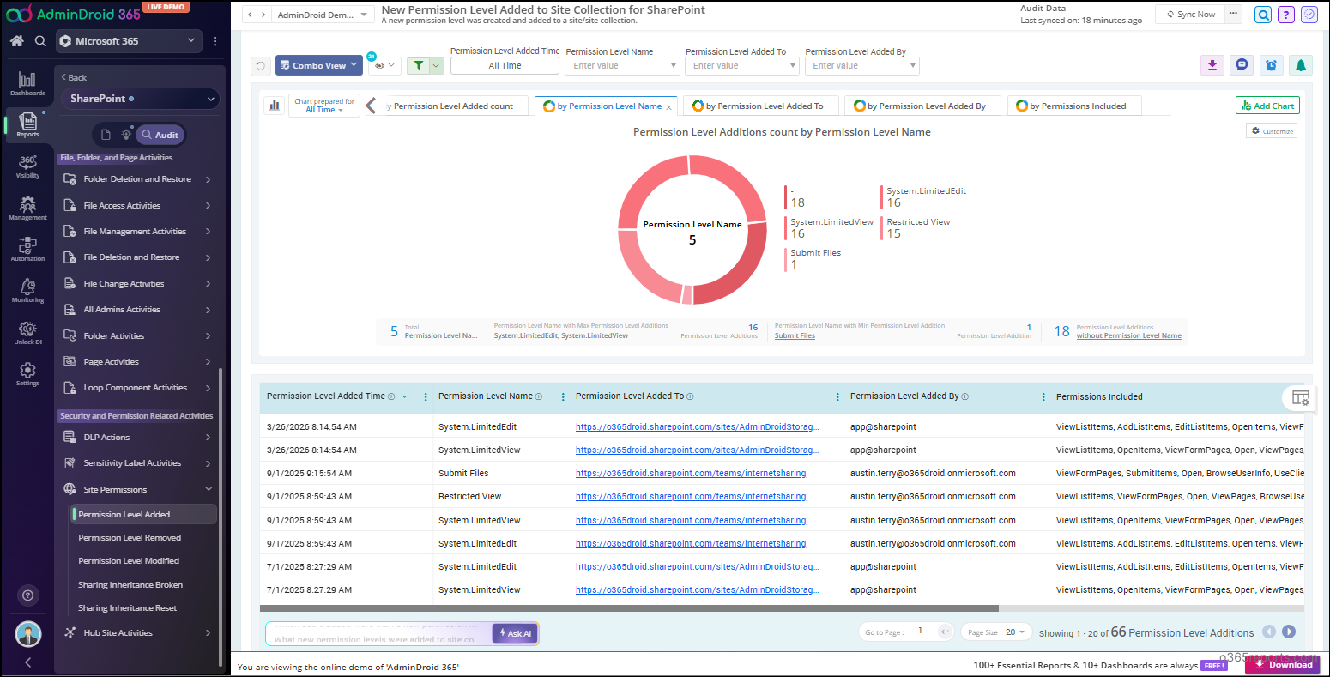
Task: Open the Automation sidebar icon
Action: 27,249
